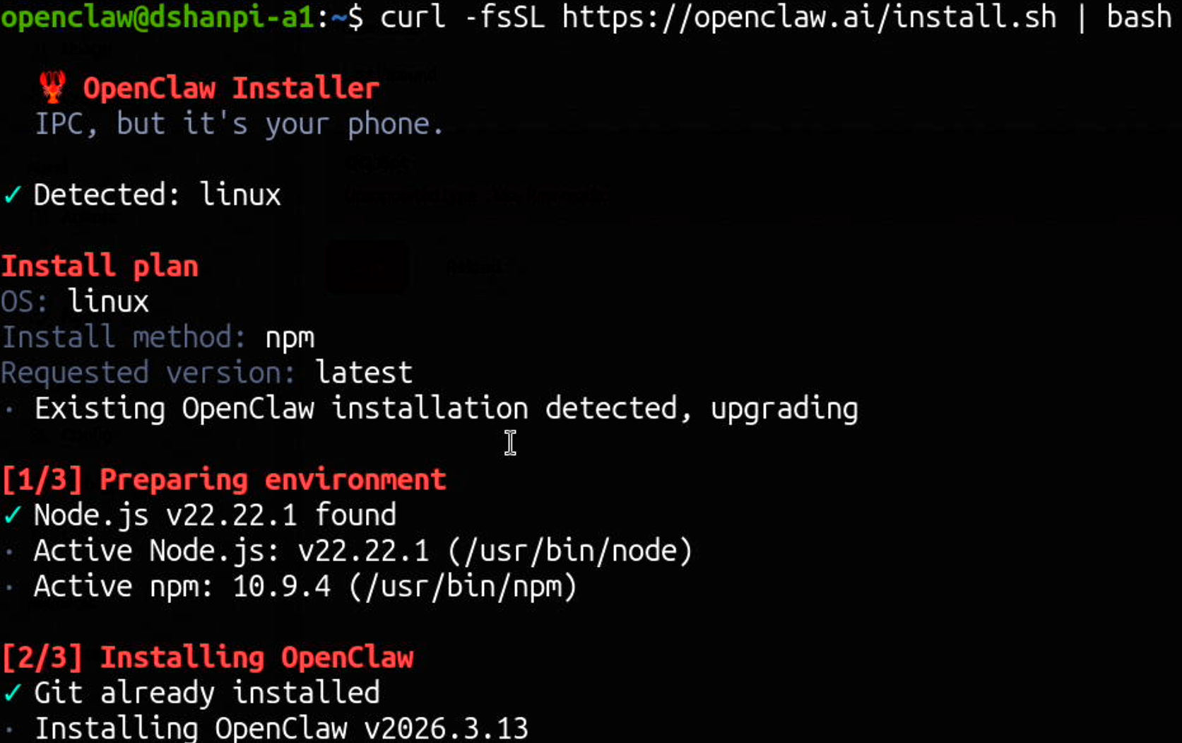This screenshot has height=743, width=1182.
Task: Click the red lobster OpenClaw icon
Action: click(x=52, y=88)
